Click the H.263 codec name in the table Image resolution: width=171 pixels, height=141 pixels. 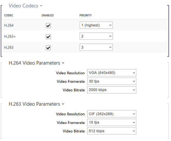click(9, 48)
